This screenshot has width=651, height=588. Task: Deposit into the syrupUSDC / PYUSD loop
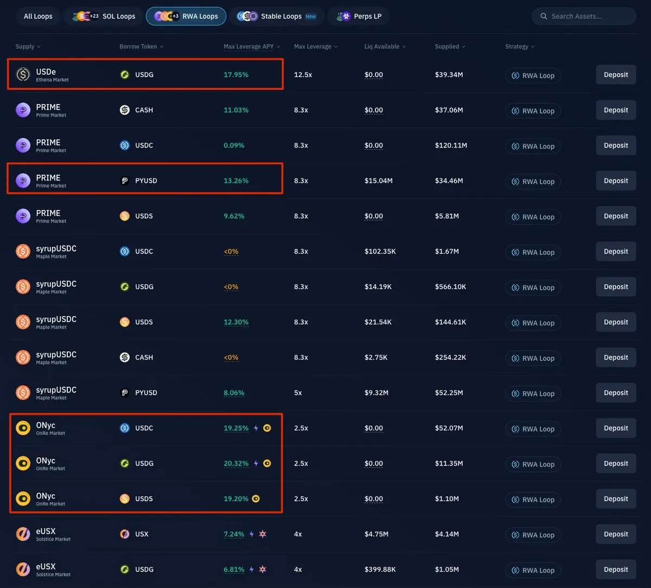(x=616, y=393)
